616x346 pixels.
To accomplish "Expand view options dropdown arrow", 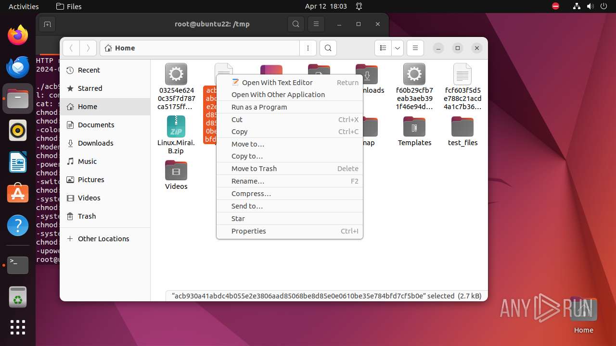I will 397,48.
